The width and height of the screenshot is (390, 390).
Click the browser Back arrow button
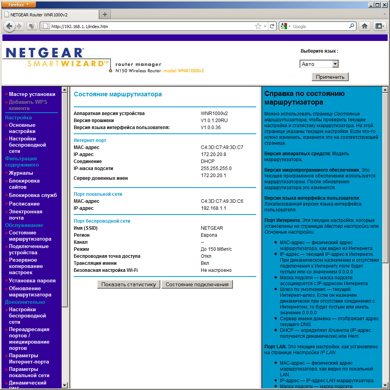coord(9,26)
